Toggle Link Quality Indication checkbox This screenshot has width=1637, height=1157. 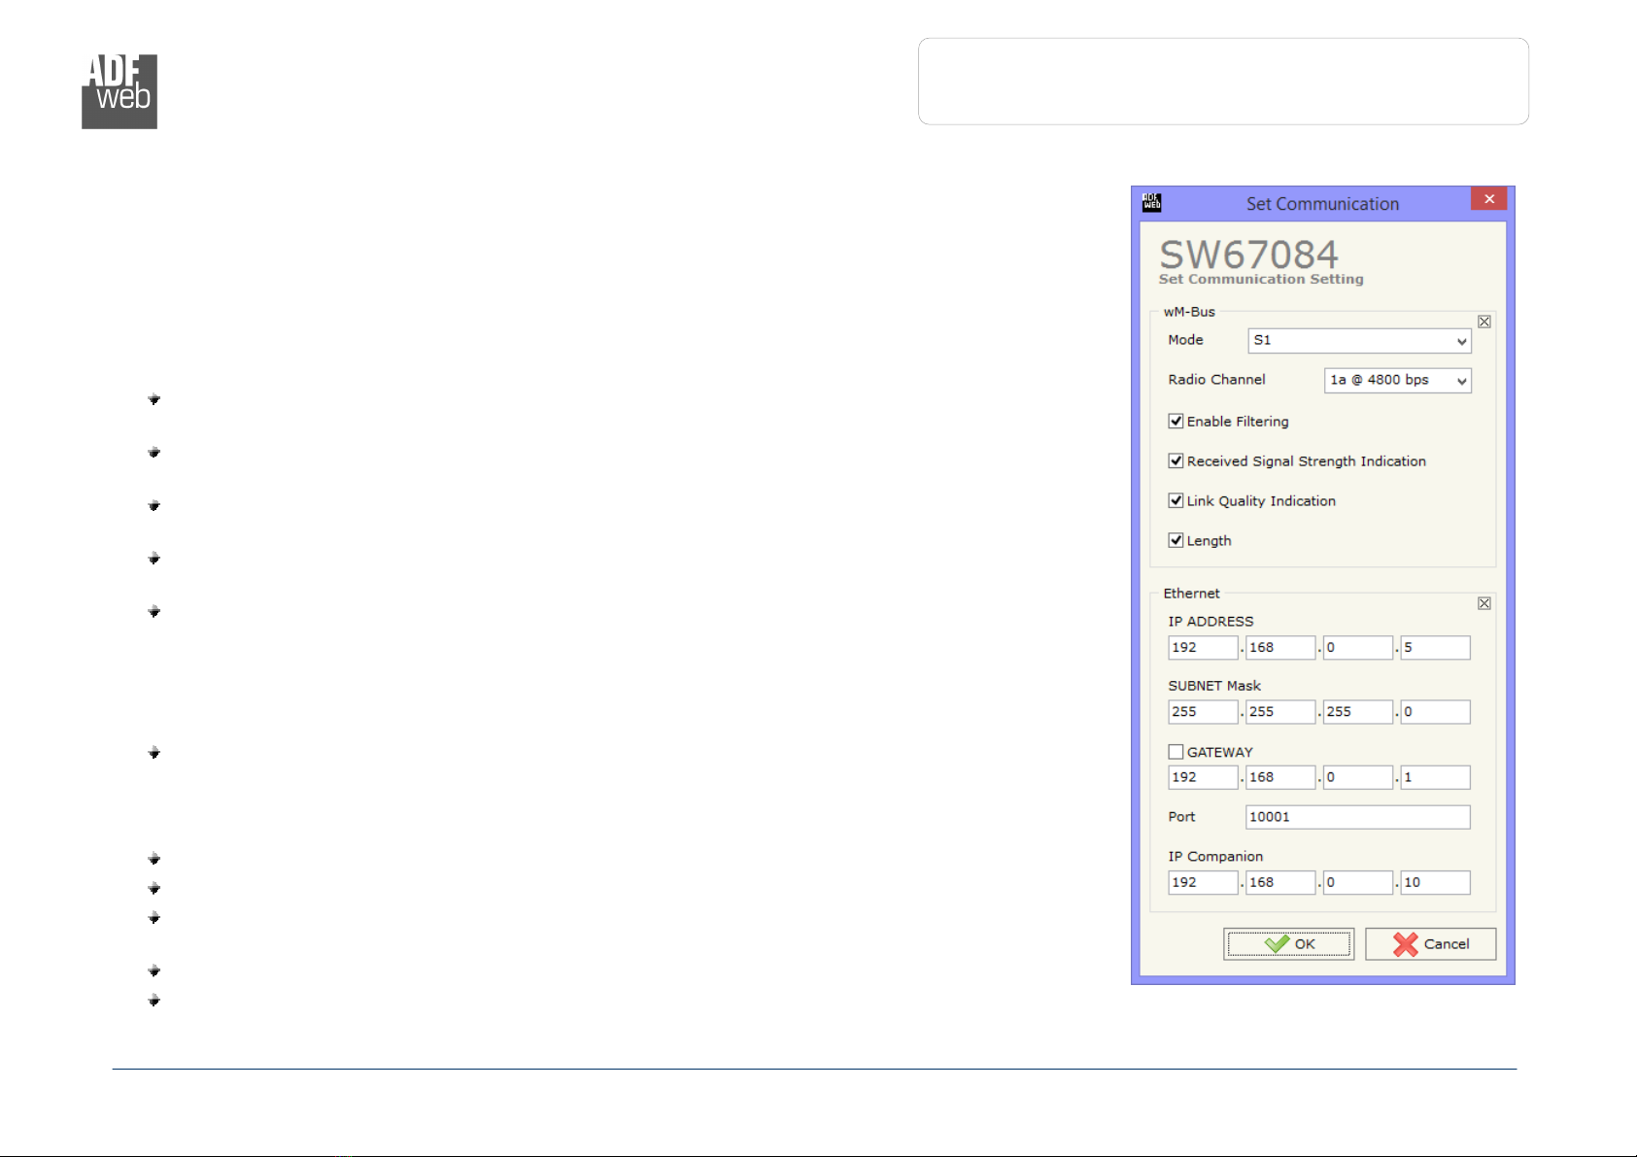pyautogui.click(x=1176, y=500)
